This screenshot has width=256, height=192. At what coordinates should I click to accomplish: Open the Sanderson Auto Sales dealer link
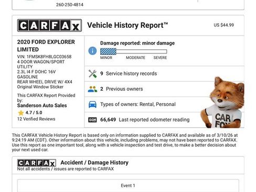pyautogui.click(x=42, y=105)
